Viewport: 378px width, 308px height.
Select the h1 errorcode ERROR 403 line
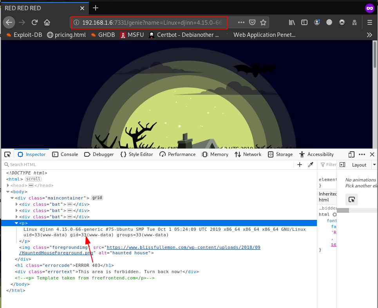point(64,265)
